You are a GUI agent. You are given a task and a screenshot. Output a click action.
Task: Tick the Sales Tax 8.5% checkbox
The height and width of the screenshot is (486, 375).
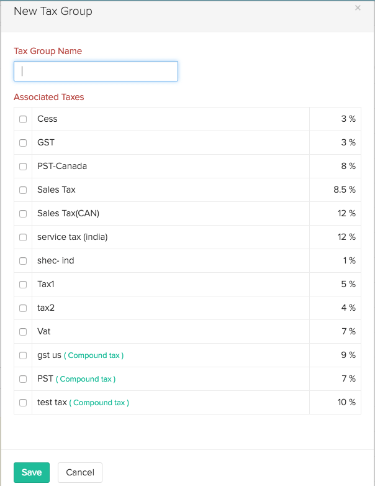[x=23, y=190]
